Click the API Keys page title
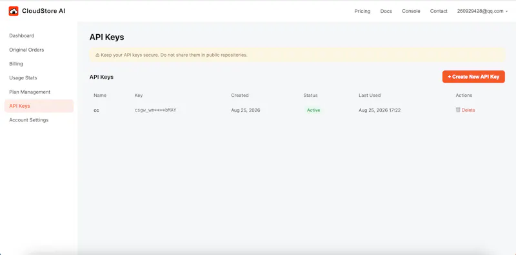Screen dimensions: 516x255 point(106,37)
